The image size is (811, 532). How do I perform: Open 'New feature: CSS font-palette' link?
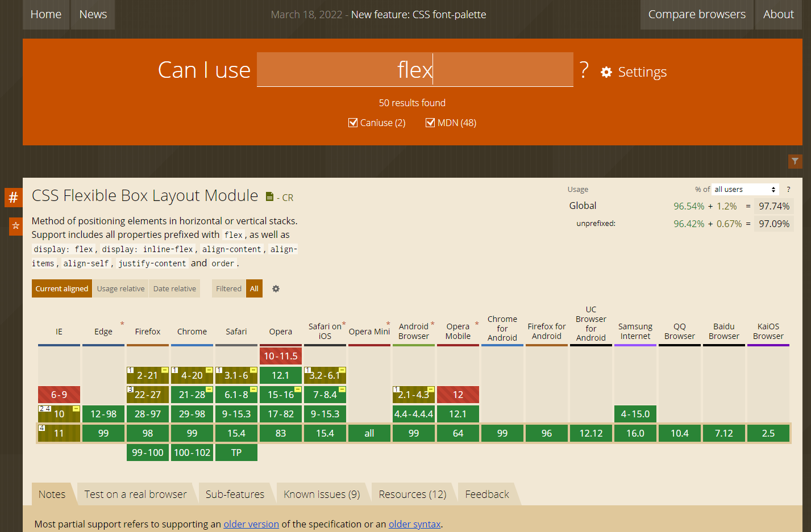coord(418,14)
